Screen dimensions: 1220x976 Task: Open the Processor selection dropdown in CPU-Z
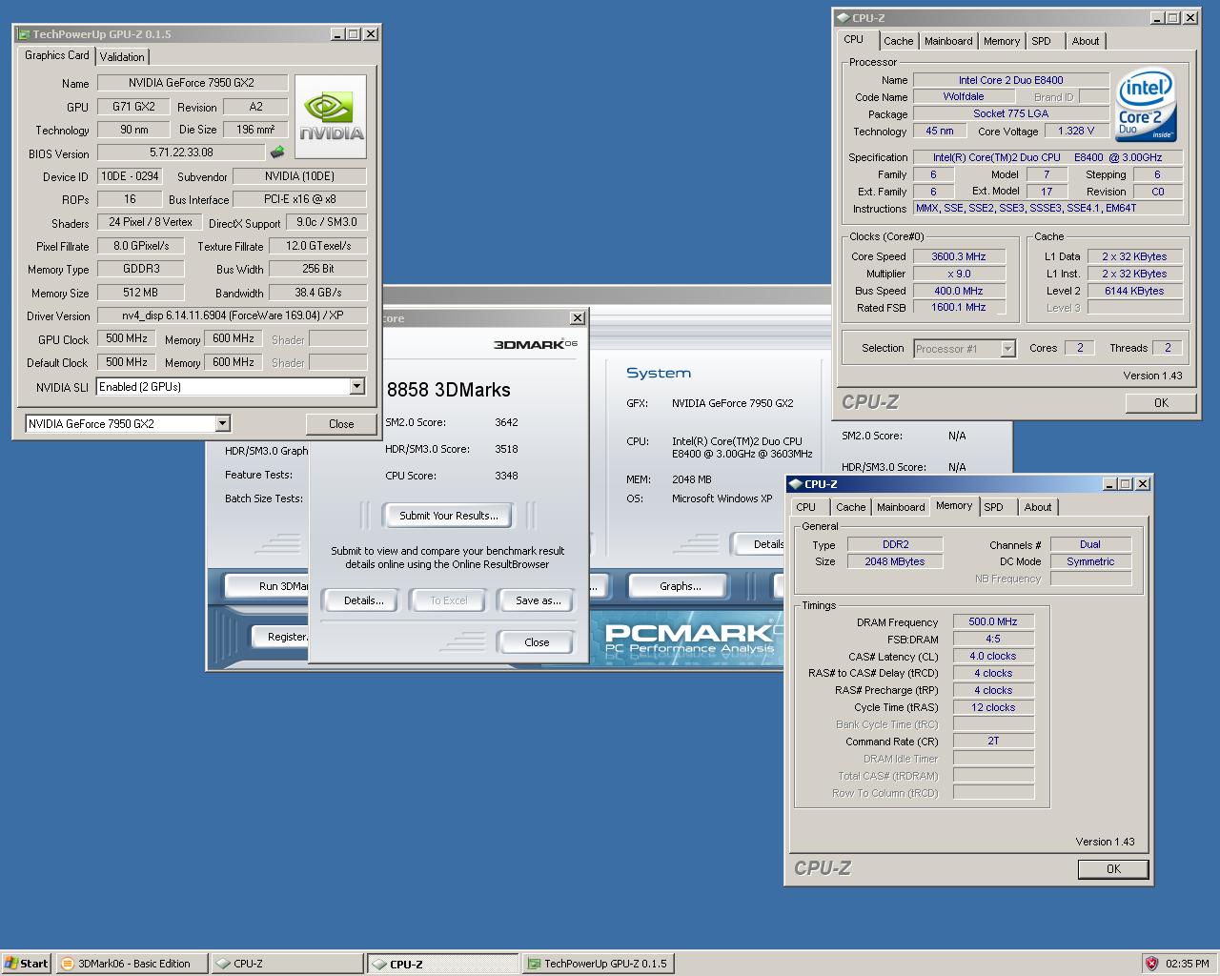(x=1007, y=349)
